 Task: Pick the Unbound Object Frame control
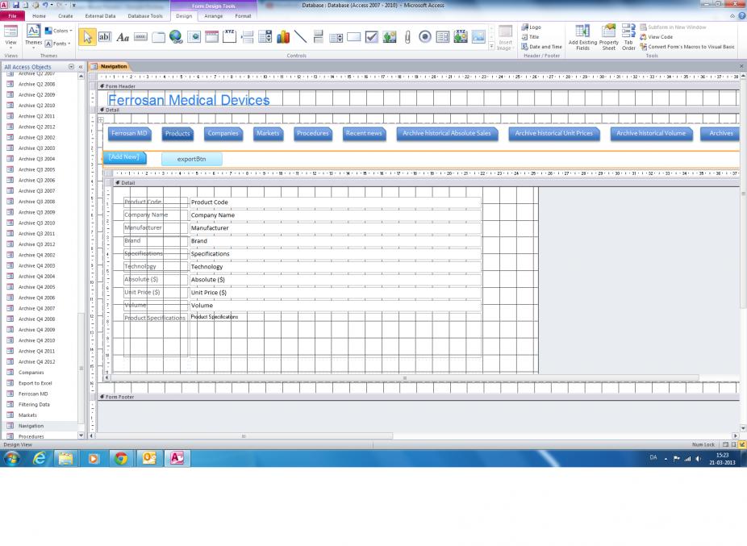pos(390,36)
